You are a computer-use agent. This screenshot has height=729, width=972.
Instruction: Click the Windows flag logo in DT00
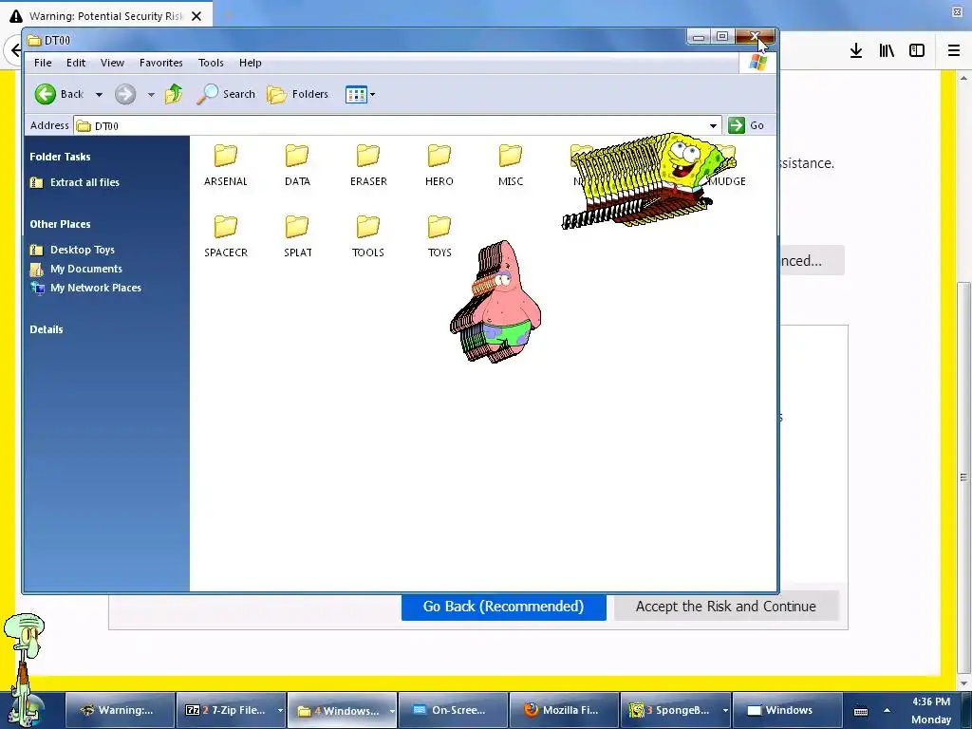(x=757, y=63)
